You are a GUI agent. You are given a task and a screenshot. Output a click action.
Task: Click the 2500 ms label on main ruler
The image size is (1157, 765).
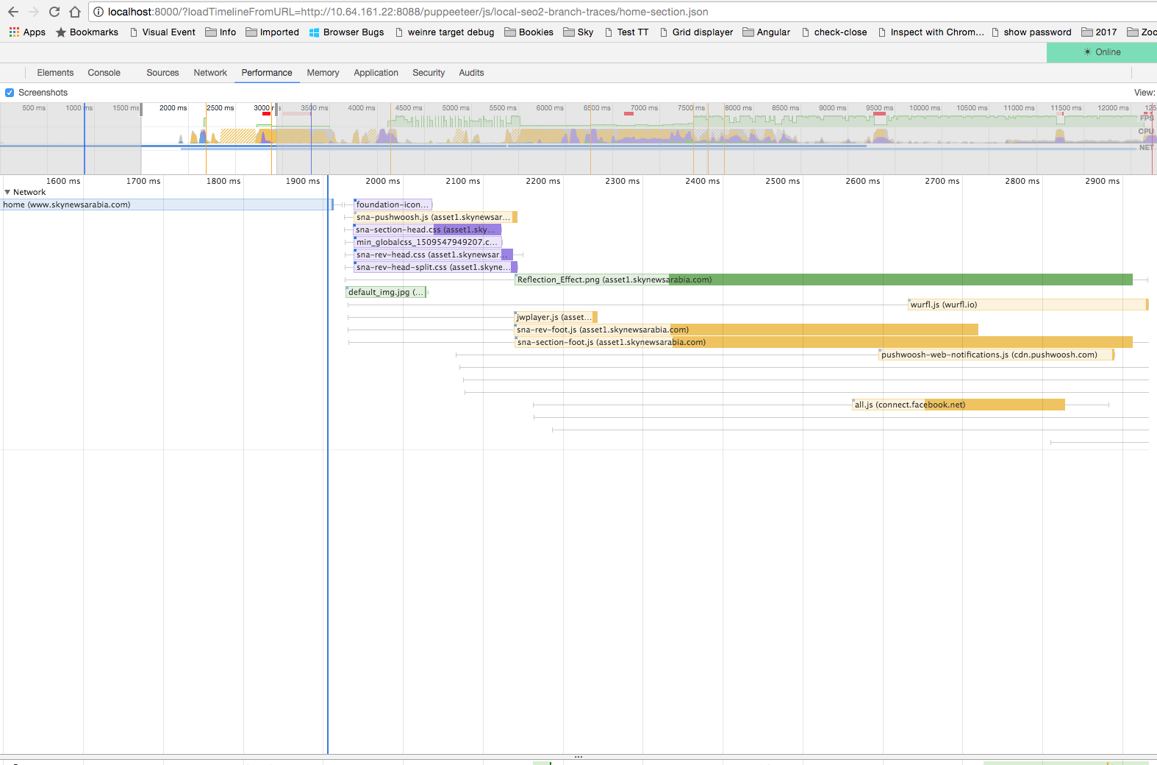point(783,181)
